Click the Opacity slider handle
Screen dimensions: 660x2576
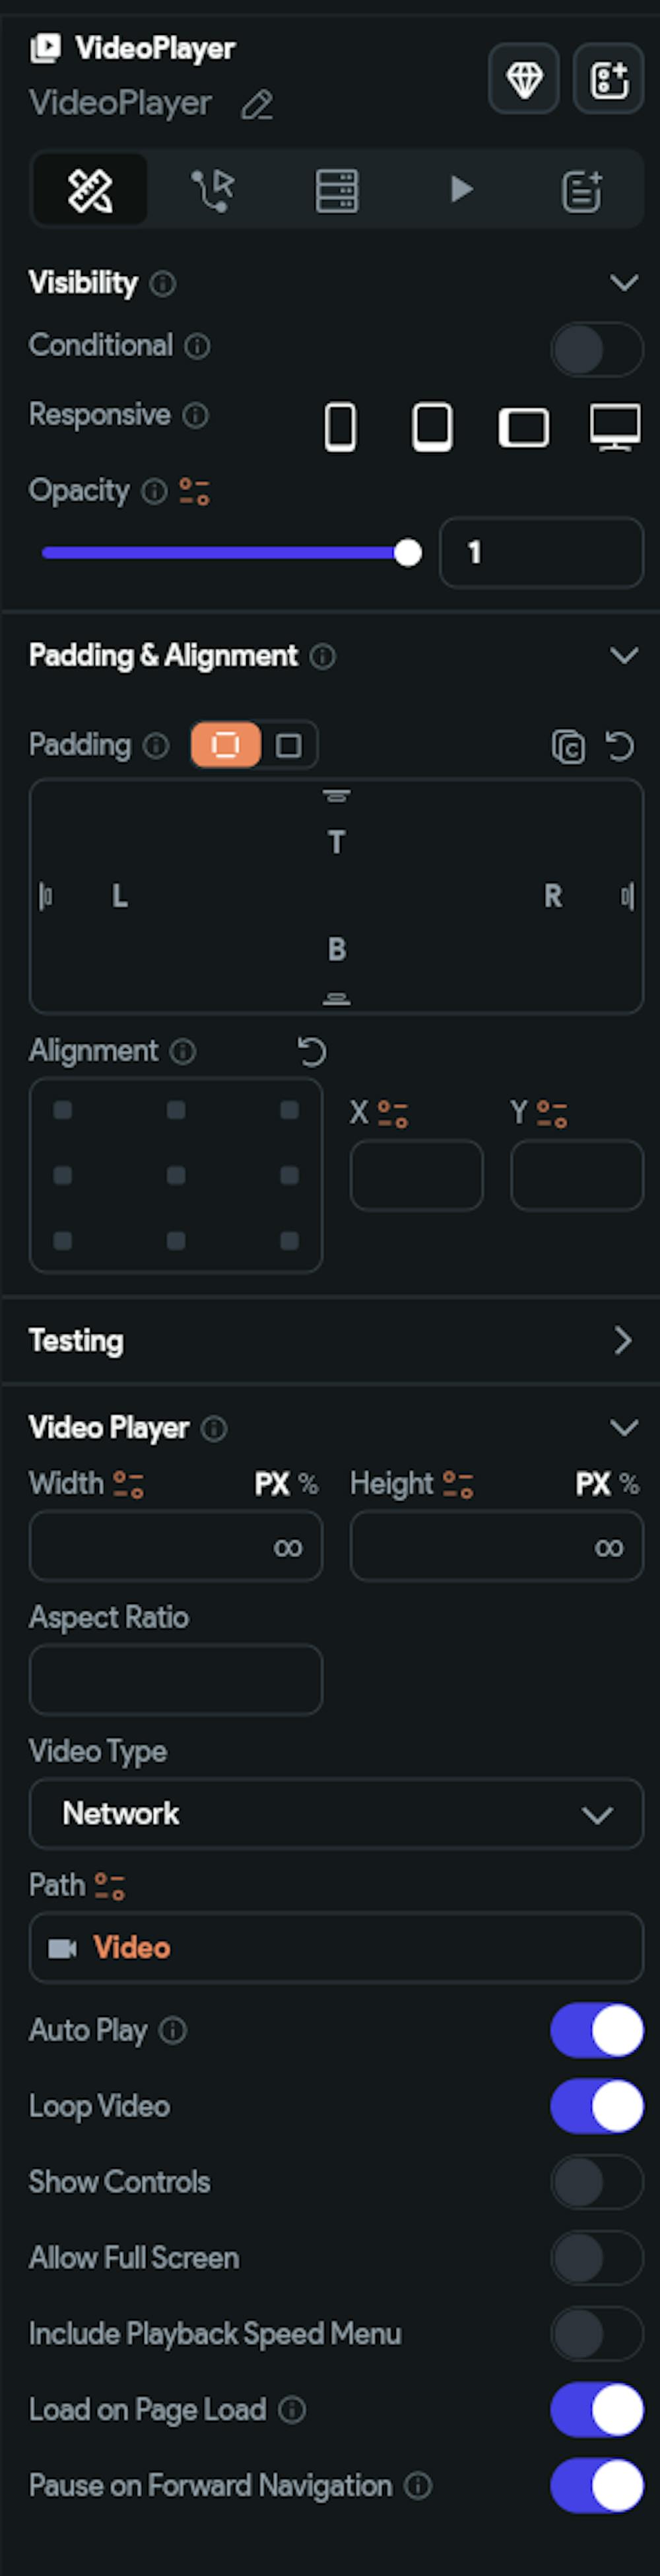click(407, 553)
